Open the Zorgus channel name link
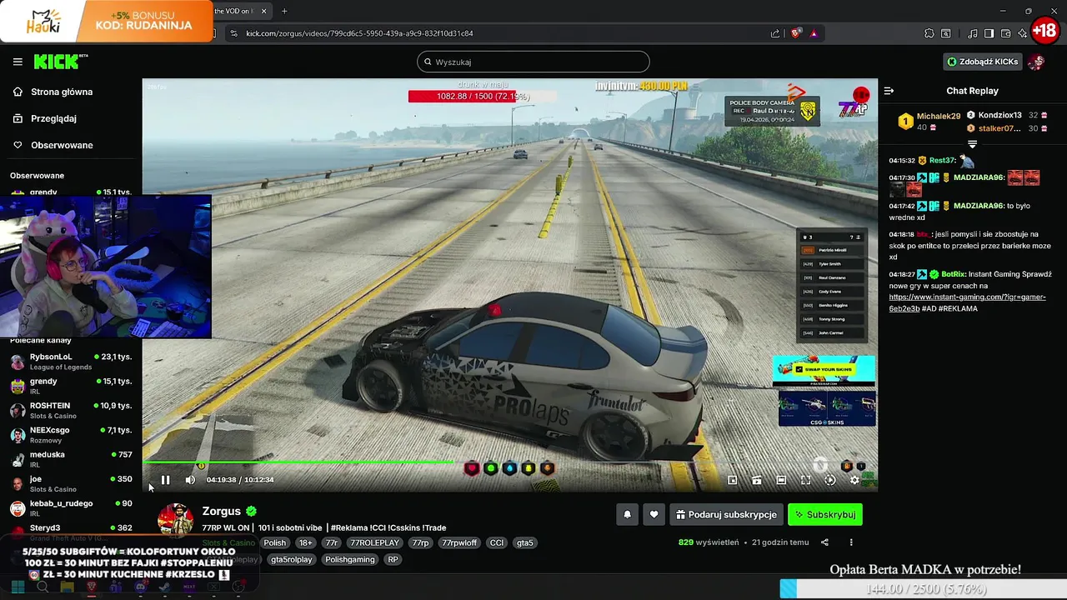This screenshot has width=1067, height=600. [x=221, y=512]
